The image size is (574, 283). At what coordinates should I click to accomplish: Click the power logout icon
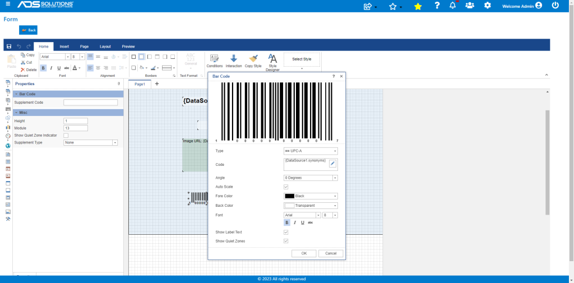[x=556, y=6]
